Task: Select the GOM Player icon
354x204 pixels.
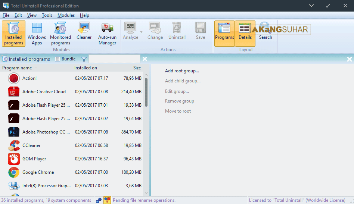Action: click(x=14, y=159)
